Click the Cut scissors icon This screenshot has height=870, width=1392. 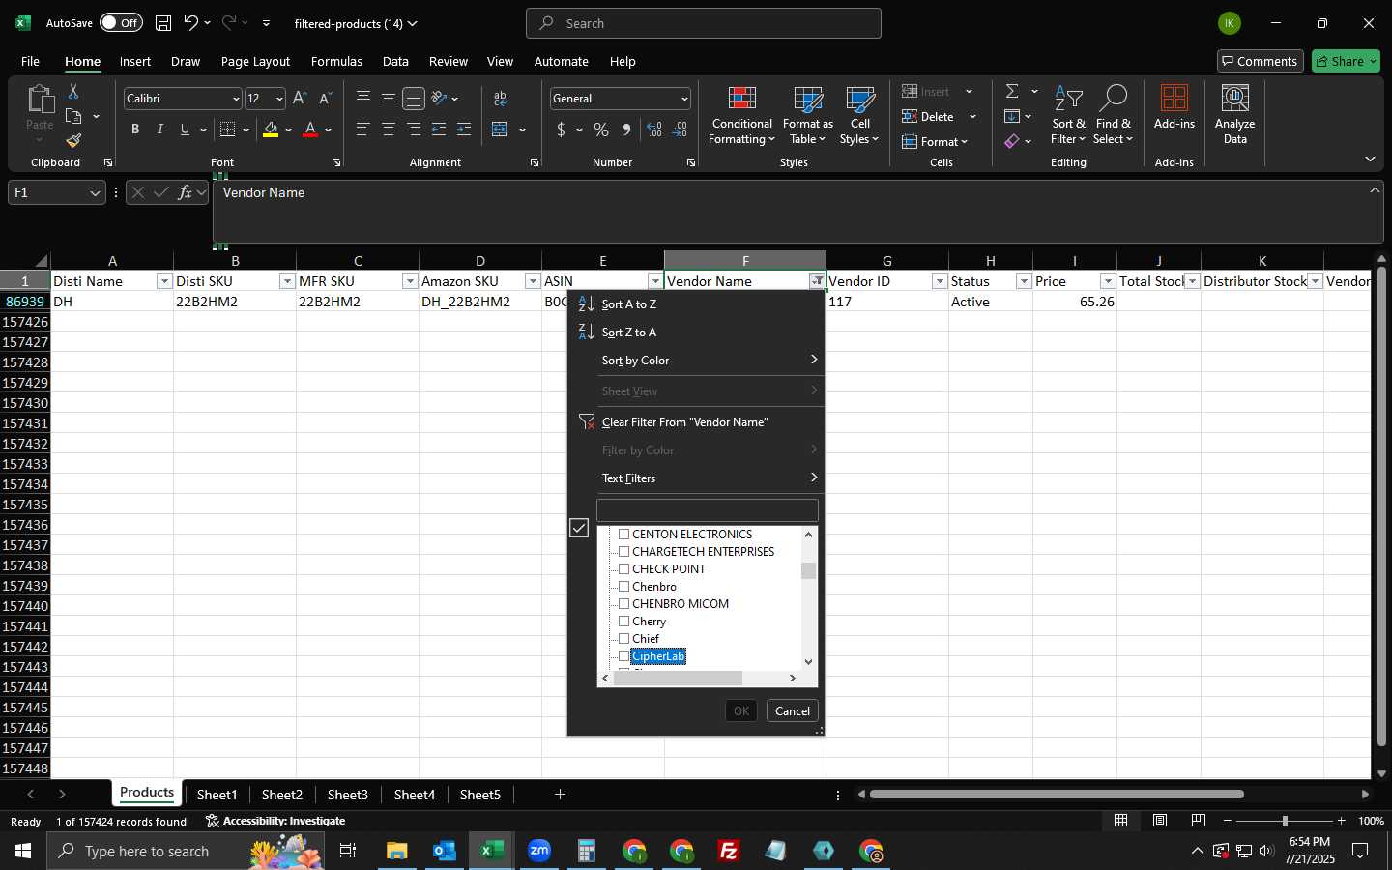pos(73,91)
